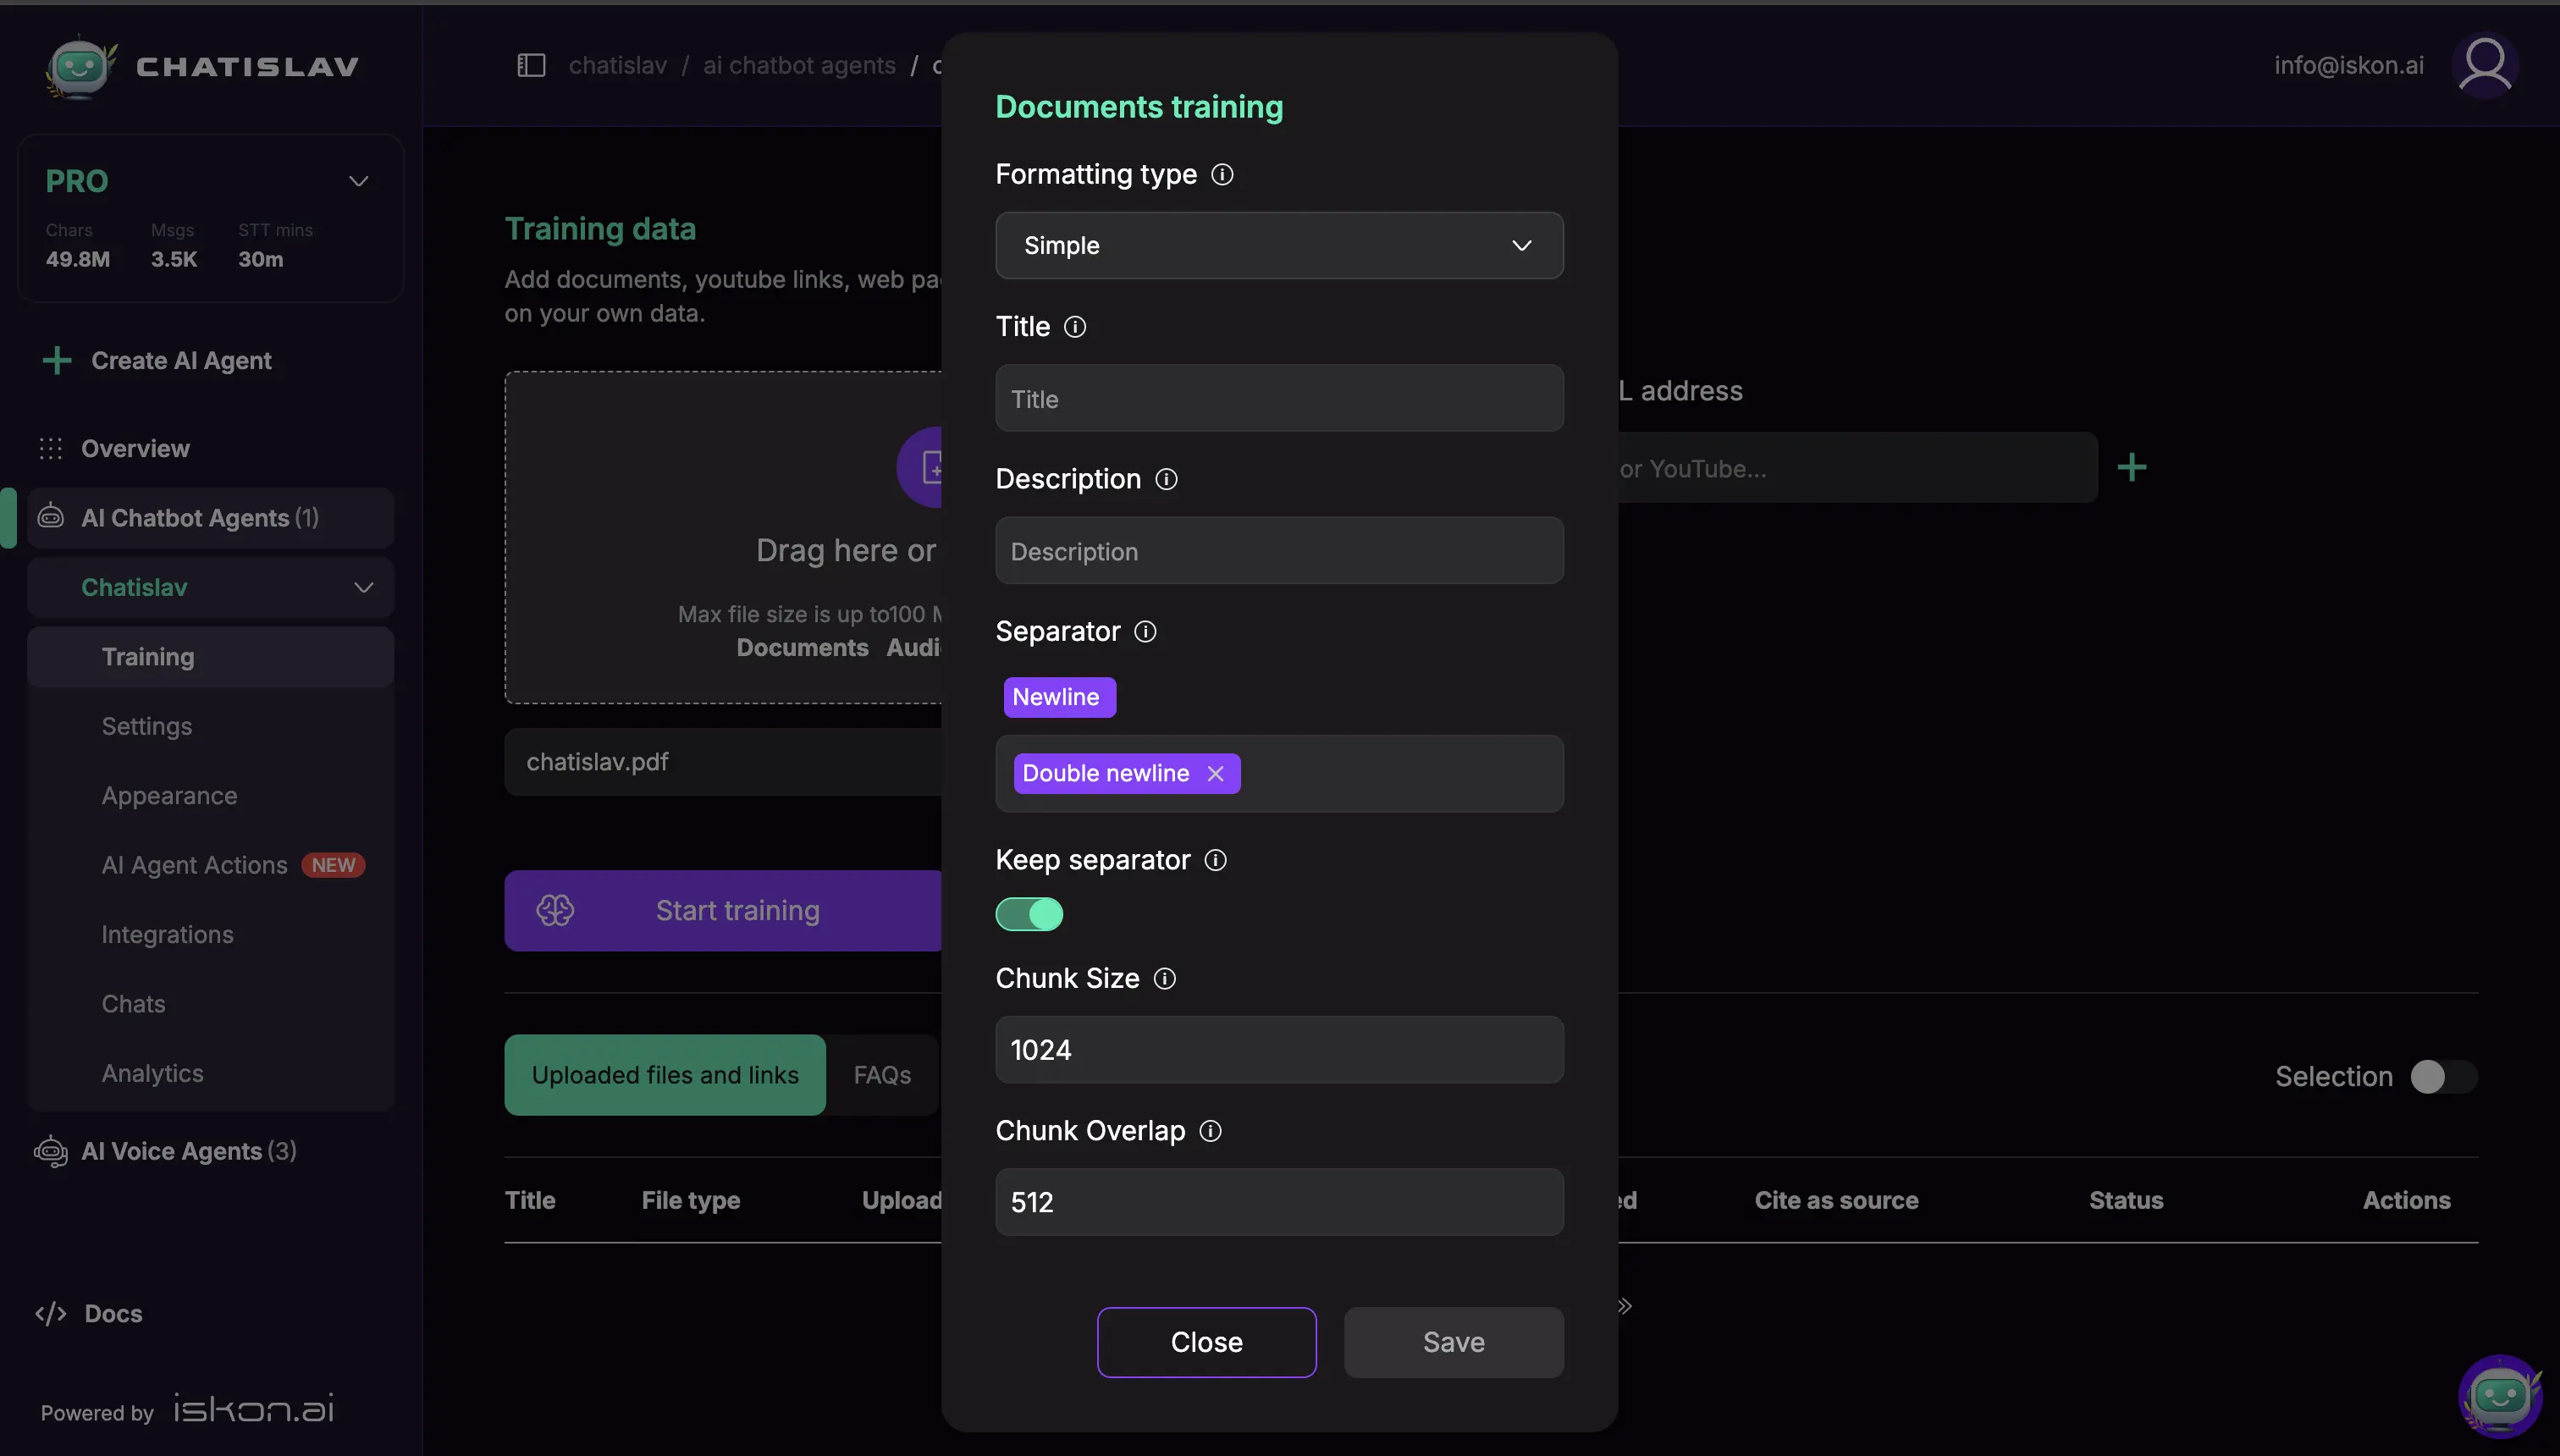Click the Overview grid icon
This screenshot has width=2560, height=1456.
click(50, 448)
